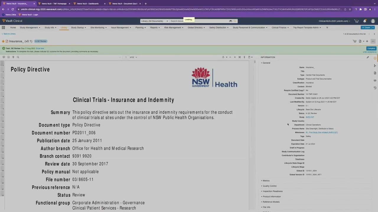
Task: Open the Clinical Finance menu
Action: tap(280, 27)
